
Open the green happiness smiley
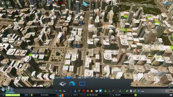(136, 95)
